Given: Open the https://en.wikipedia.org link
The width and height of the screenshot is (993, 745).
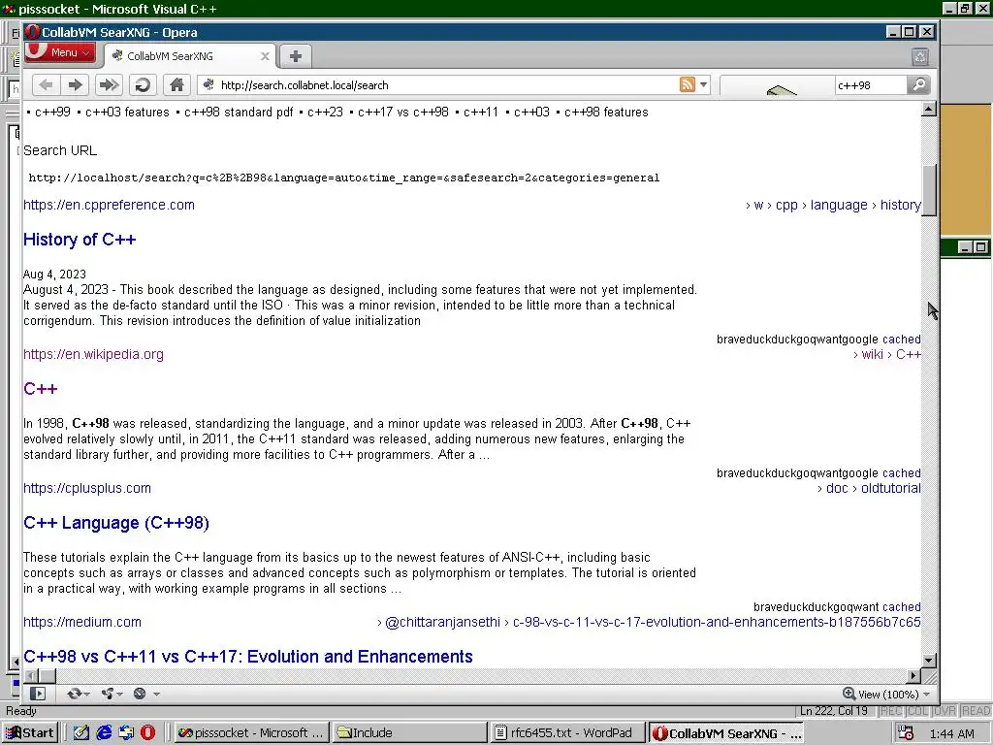Looking at the screenshot, I should (x=94, y=354).
